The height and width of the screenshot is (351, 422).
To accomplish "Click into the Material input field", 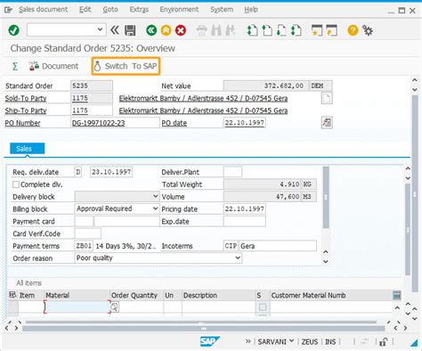I will [x=77, y=306].
